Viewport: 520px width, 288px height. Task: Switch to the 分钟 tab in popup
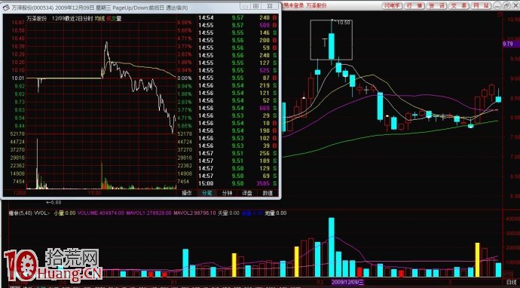pyautogui.click(x=227, y=193)
